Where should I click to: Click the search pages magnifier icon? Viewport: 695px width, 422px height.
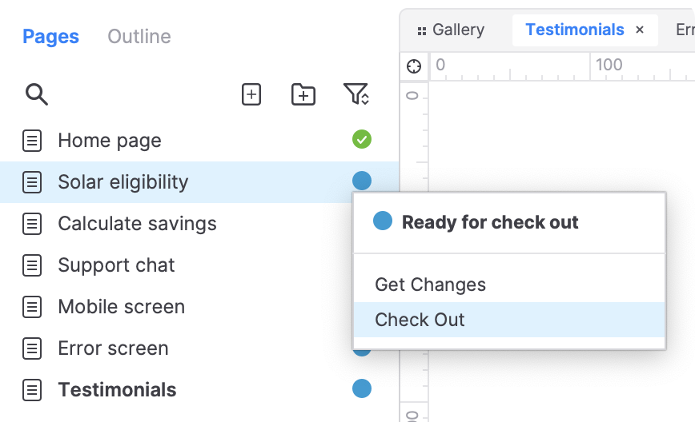36,94
